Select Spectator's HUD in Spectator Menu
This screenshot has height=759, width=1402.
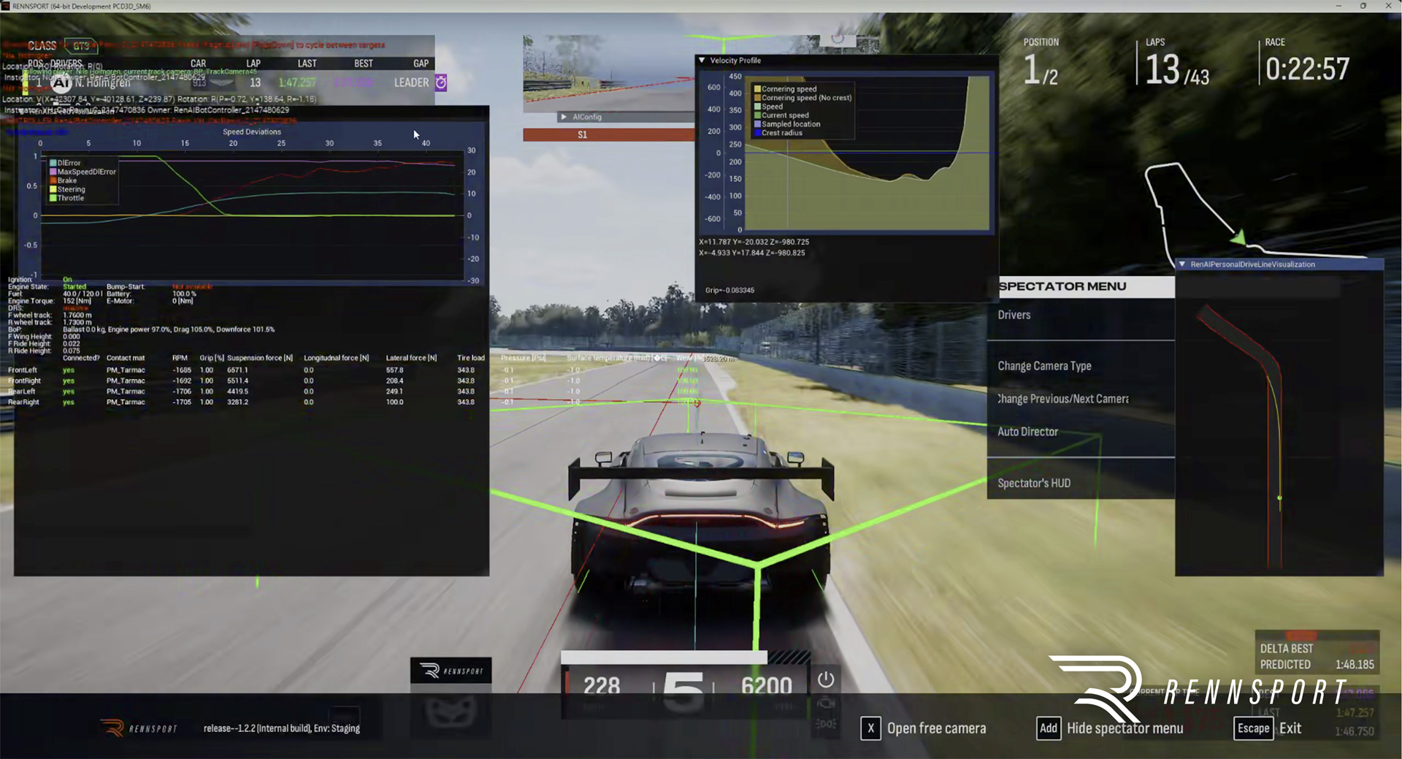click(1081, 483)
